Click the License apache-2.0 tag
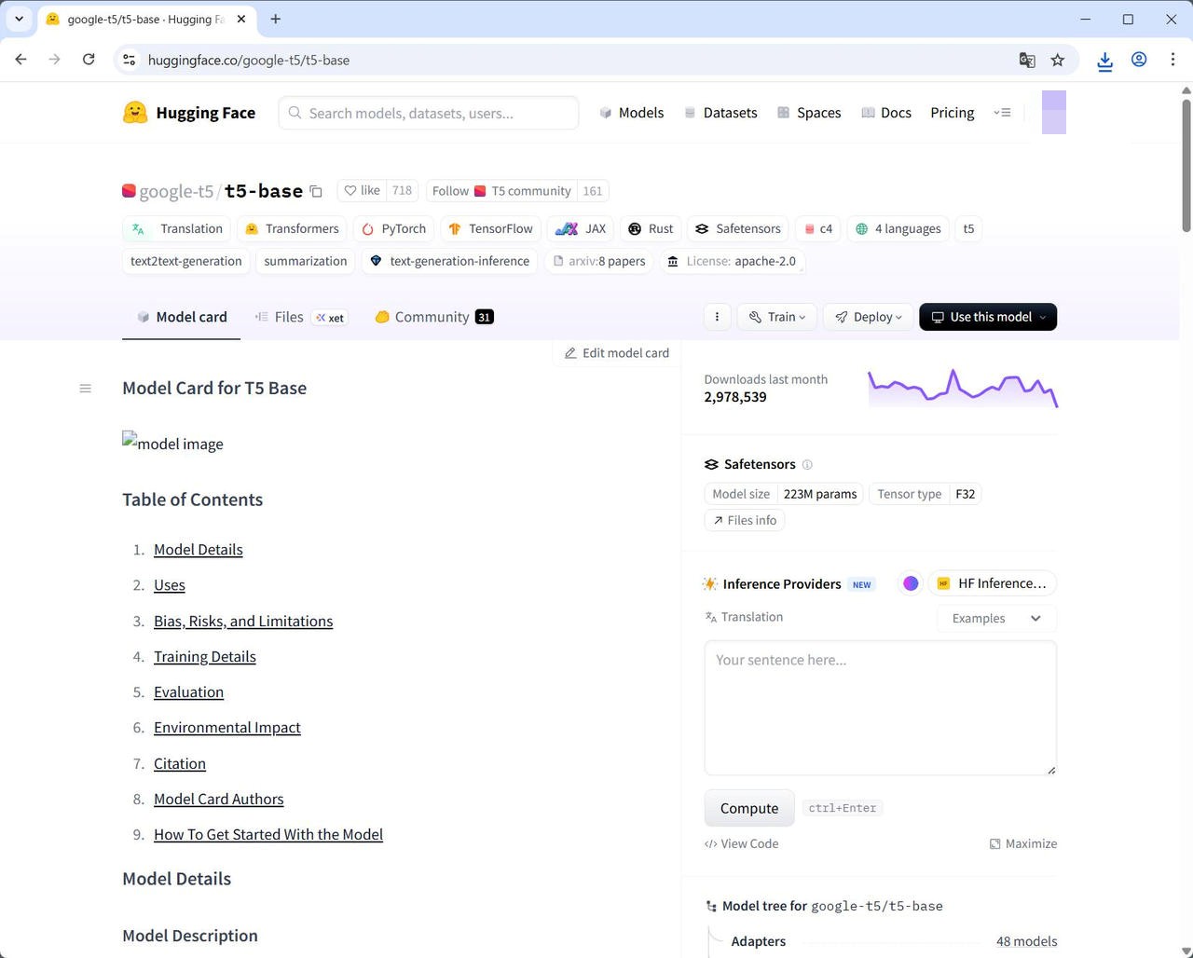 [732, 261]
